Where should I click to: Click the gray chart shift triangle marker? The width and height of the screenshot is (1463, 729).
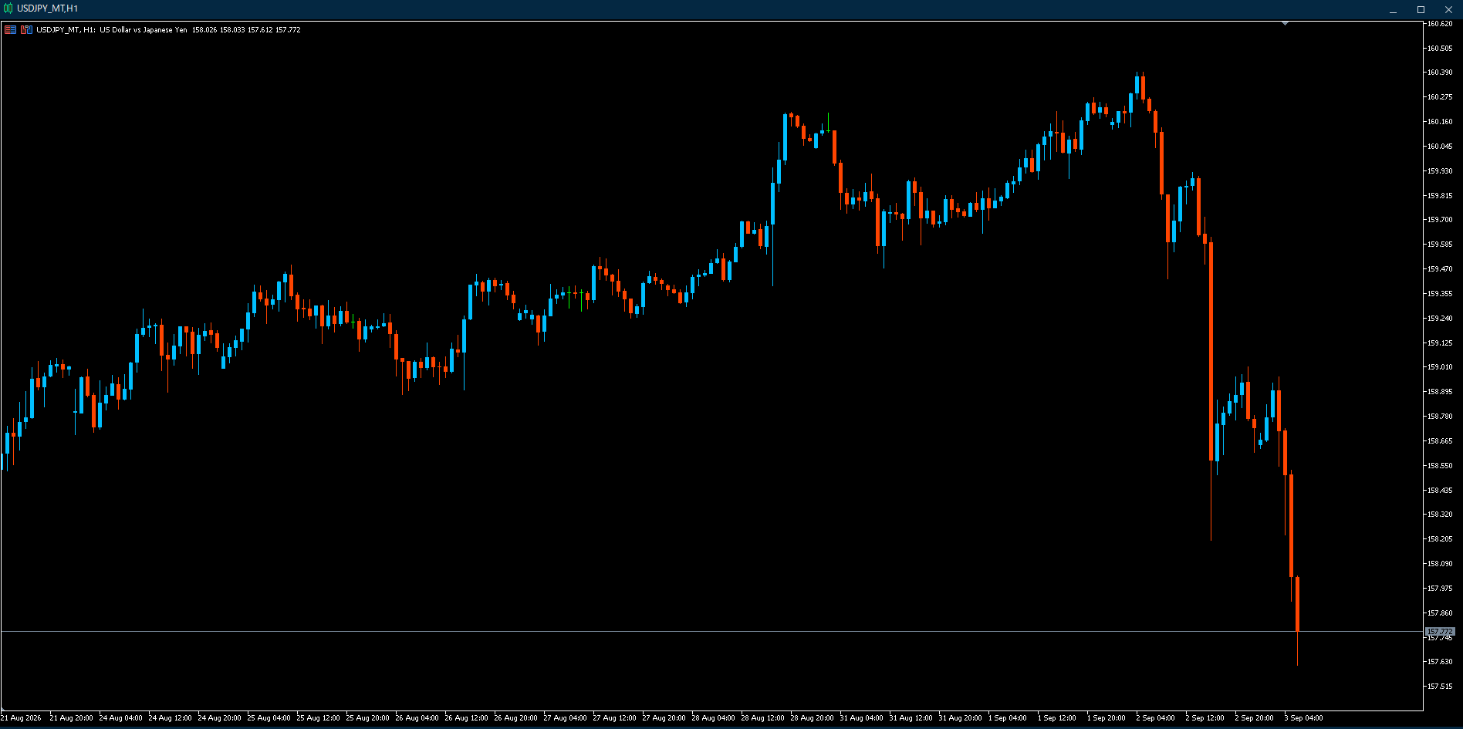tap(1285, 23)
